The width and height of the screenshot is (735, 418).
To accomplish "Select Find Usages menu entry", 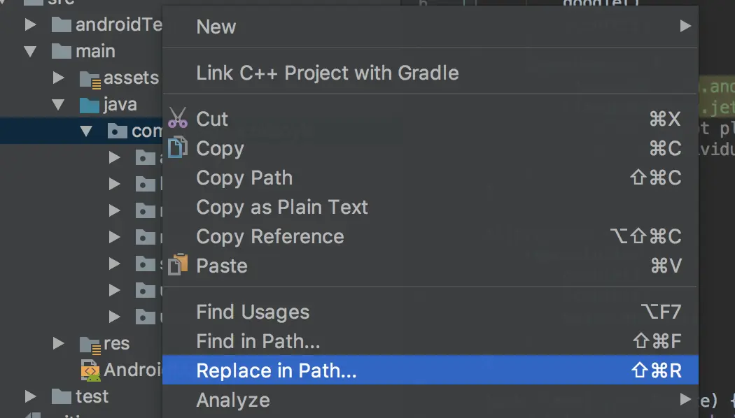I will (253, 312).
